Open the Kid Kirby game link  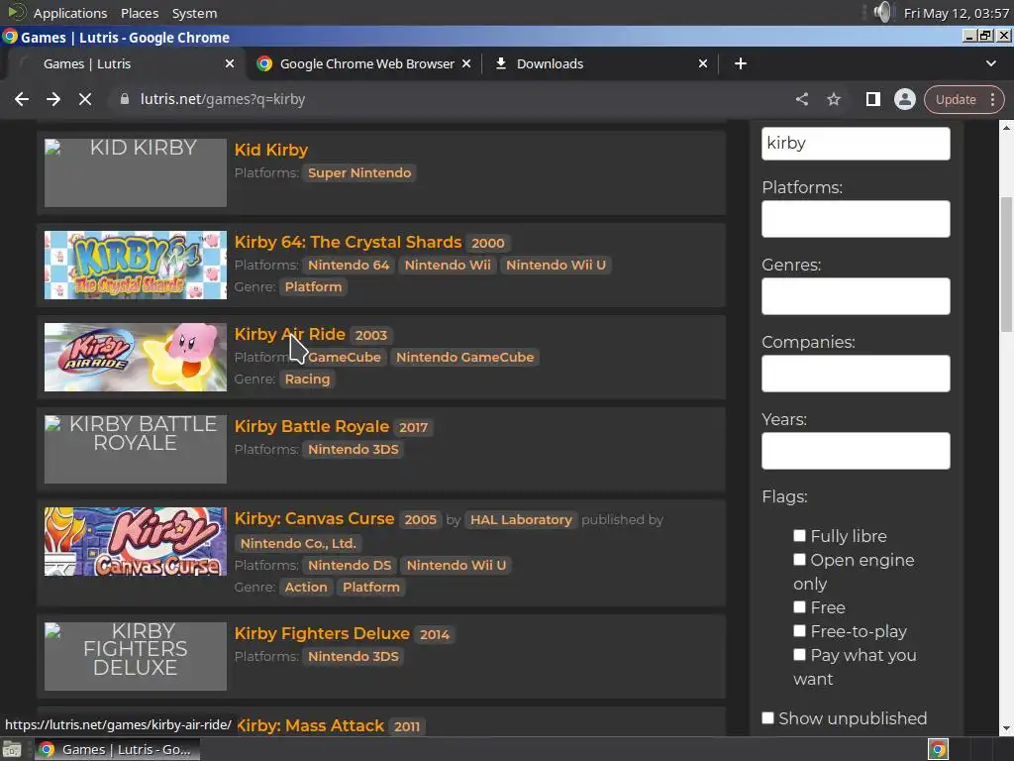[x=271, y=151]
